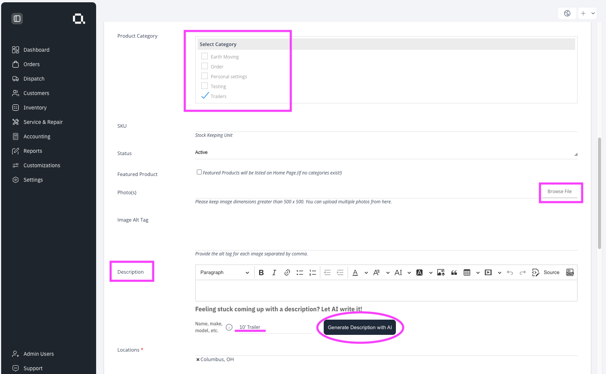Expand the chevron beside the plus icon

593,13
